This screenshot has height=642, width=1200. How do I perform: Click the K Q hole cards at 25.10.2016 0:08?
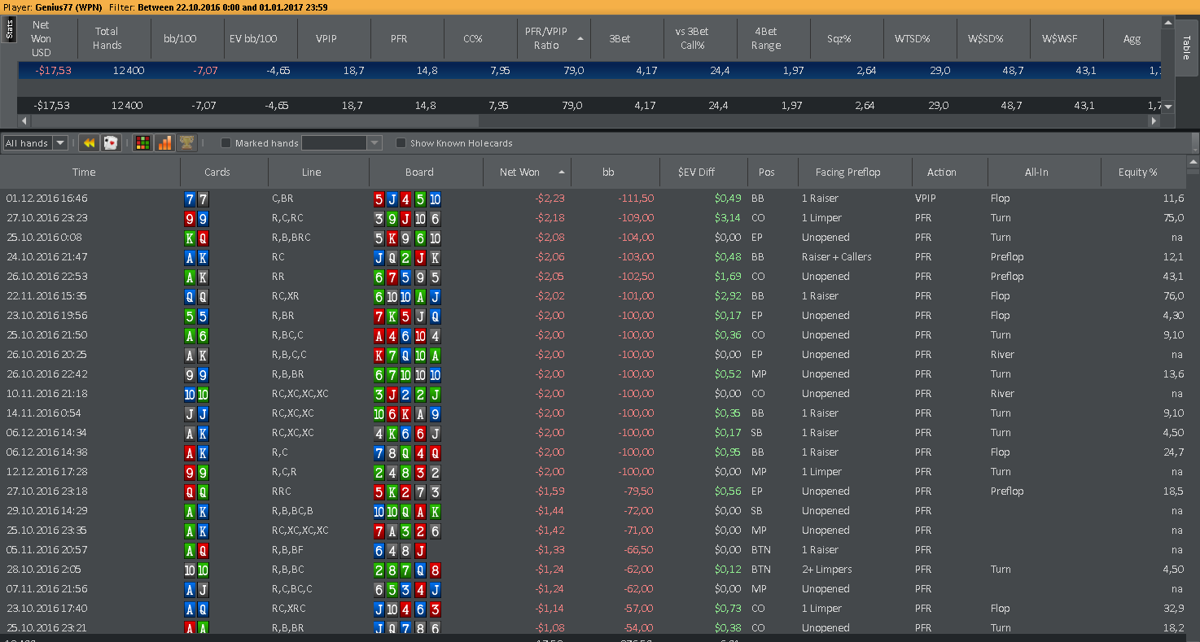(x=196, y=238)
